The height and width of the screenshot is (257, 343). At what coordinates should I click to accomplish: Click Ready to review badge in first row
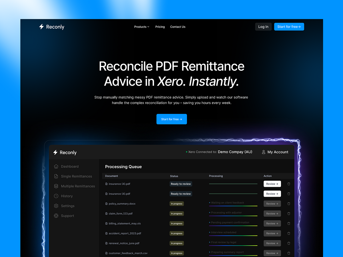[x=181, y=184]
